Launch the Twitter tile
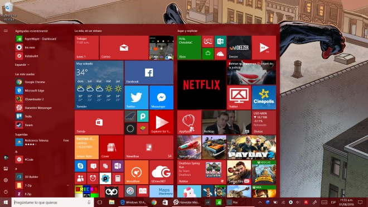Image resolution: width=368 pixels, height=207 pixels. click(x=137, y=97)
